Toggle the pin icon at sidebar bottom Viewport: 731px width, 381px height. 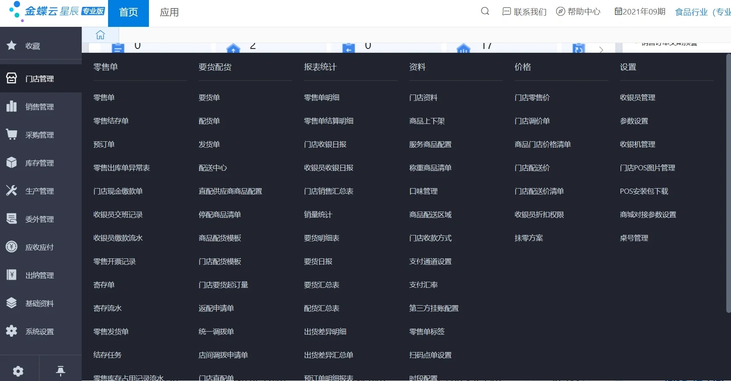(x=60, y=371)
